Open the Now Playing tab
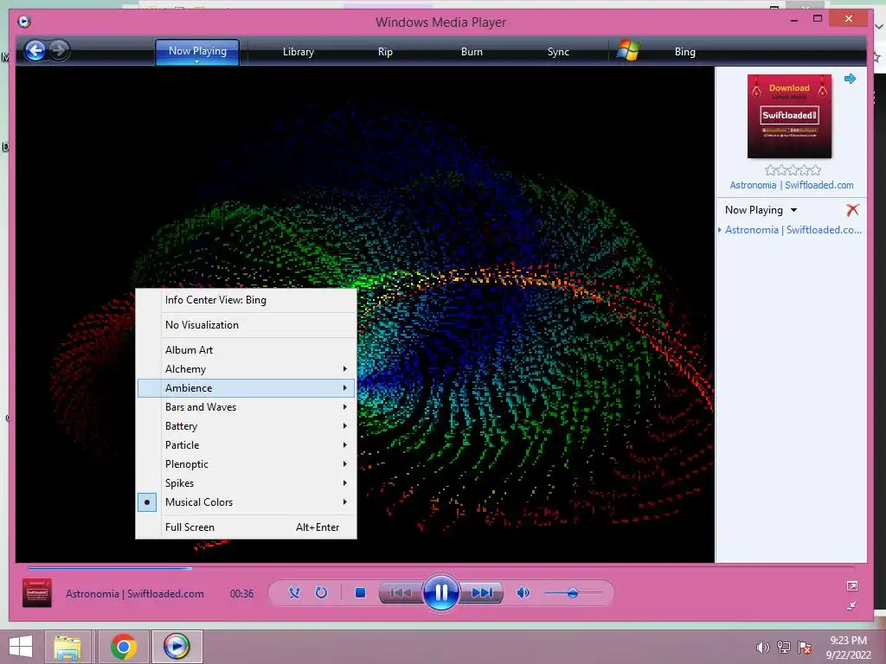The height and width of the screenshot is (664, 886). [197, 51]
